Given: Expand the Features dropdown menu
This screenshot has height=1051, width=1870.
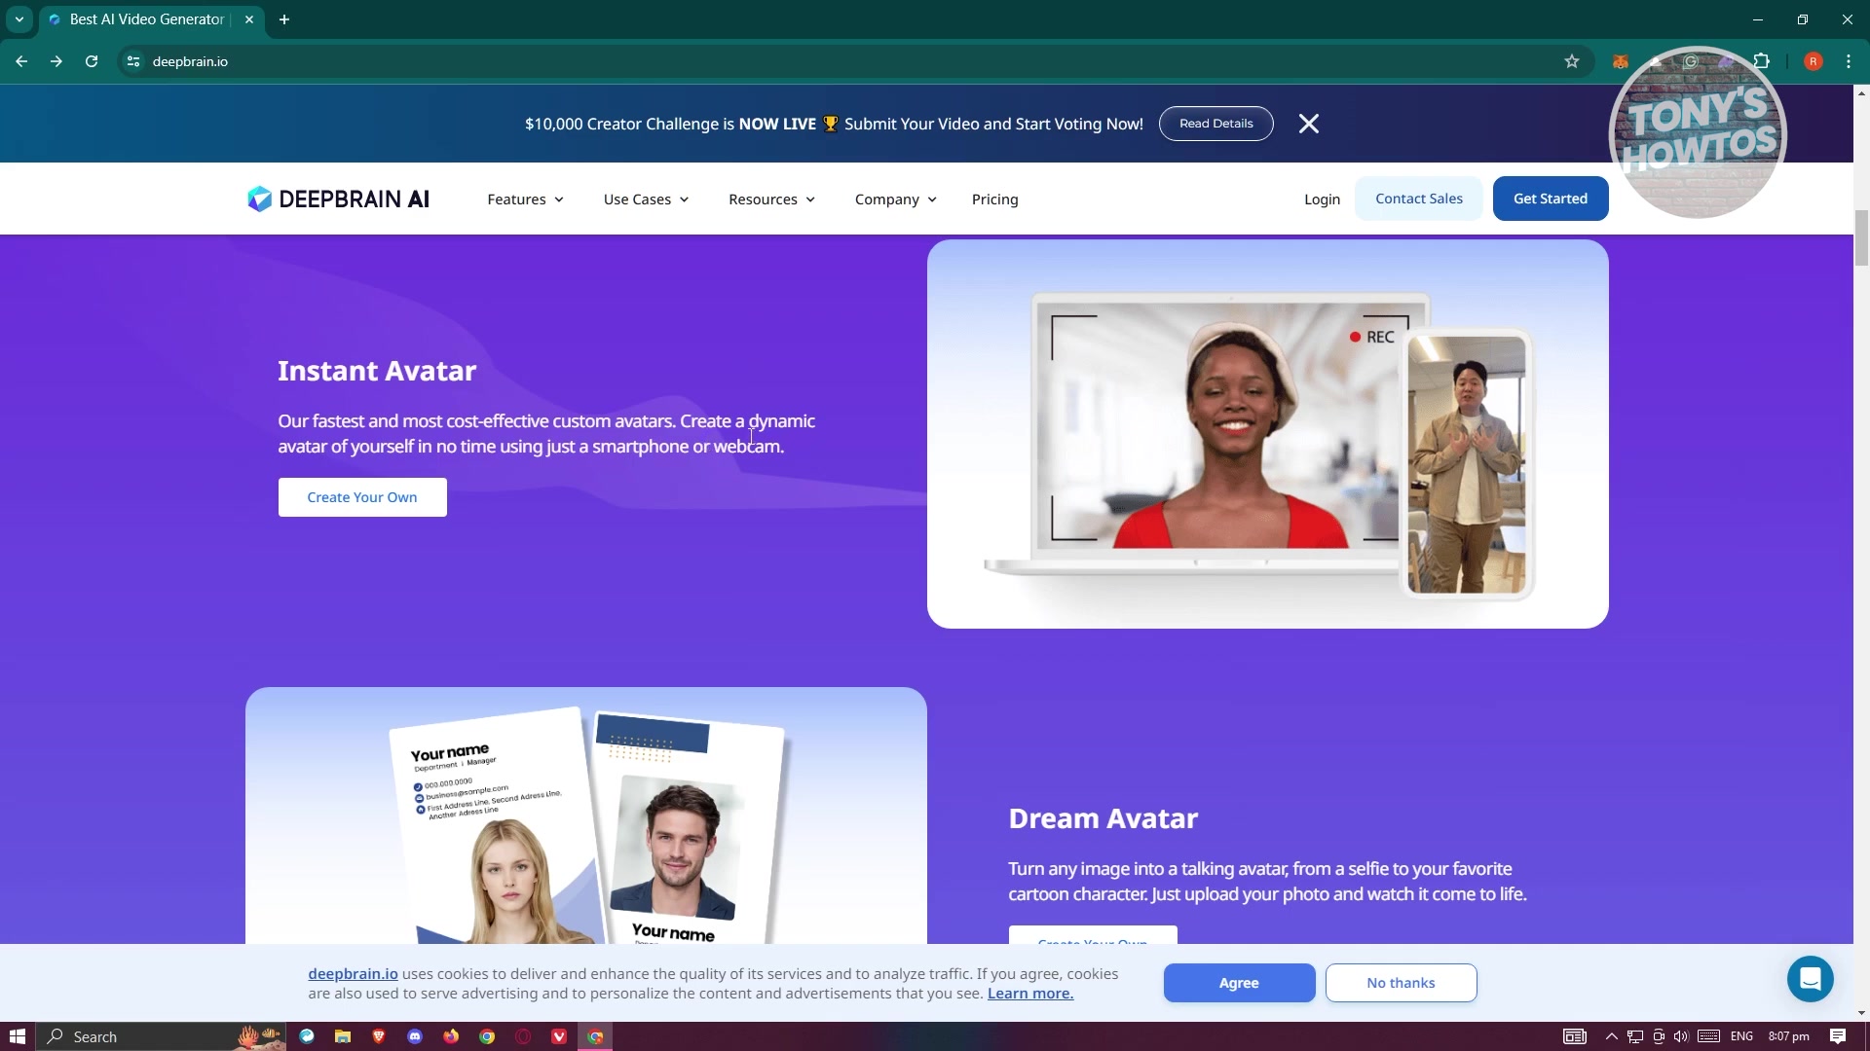Looking at the screenshot, I should (525, 199).
